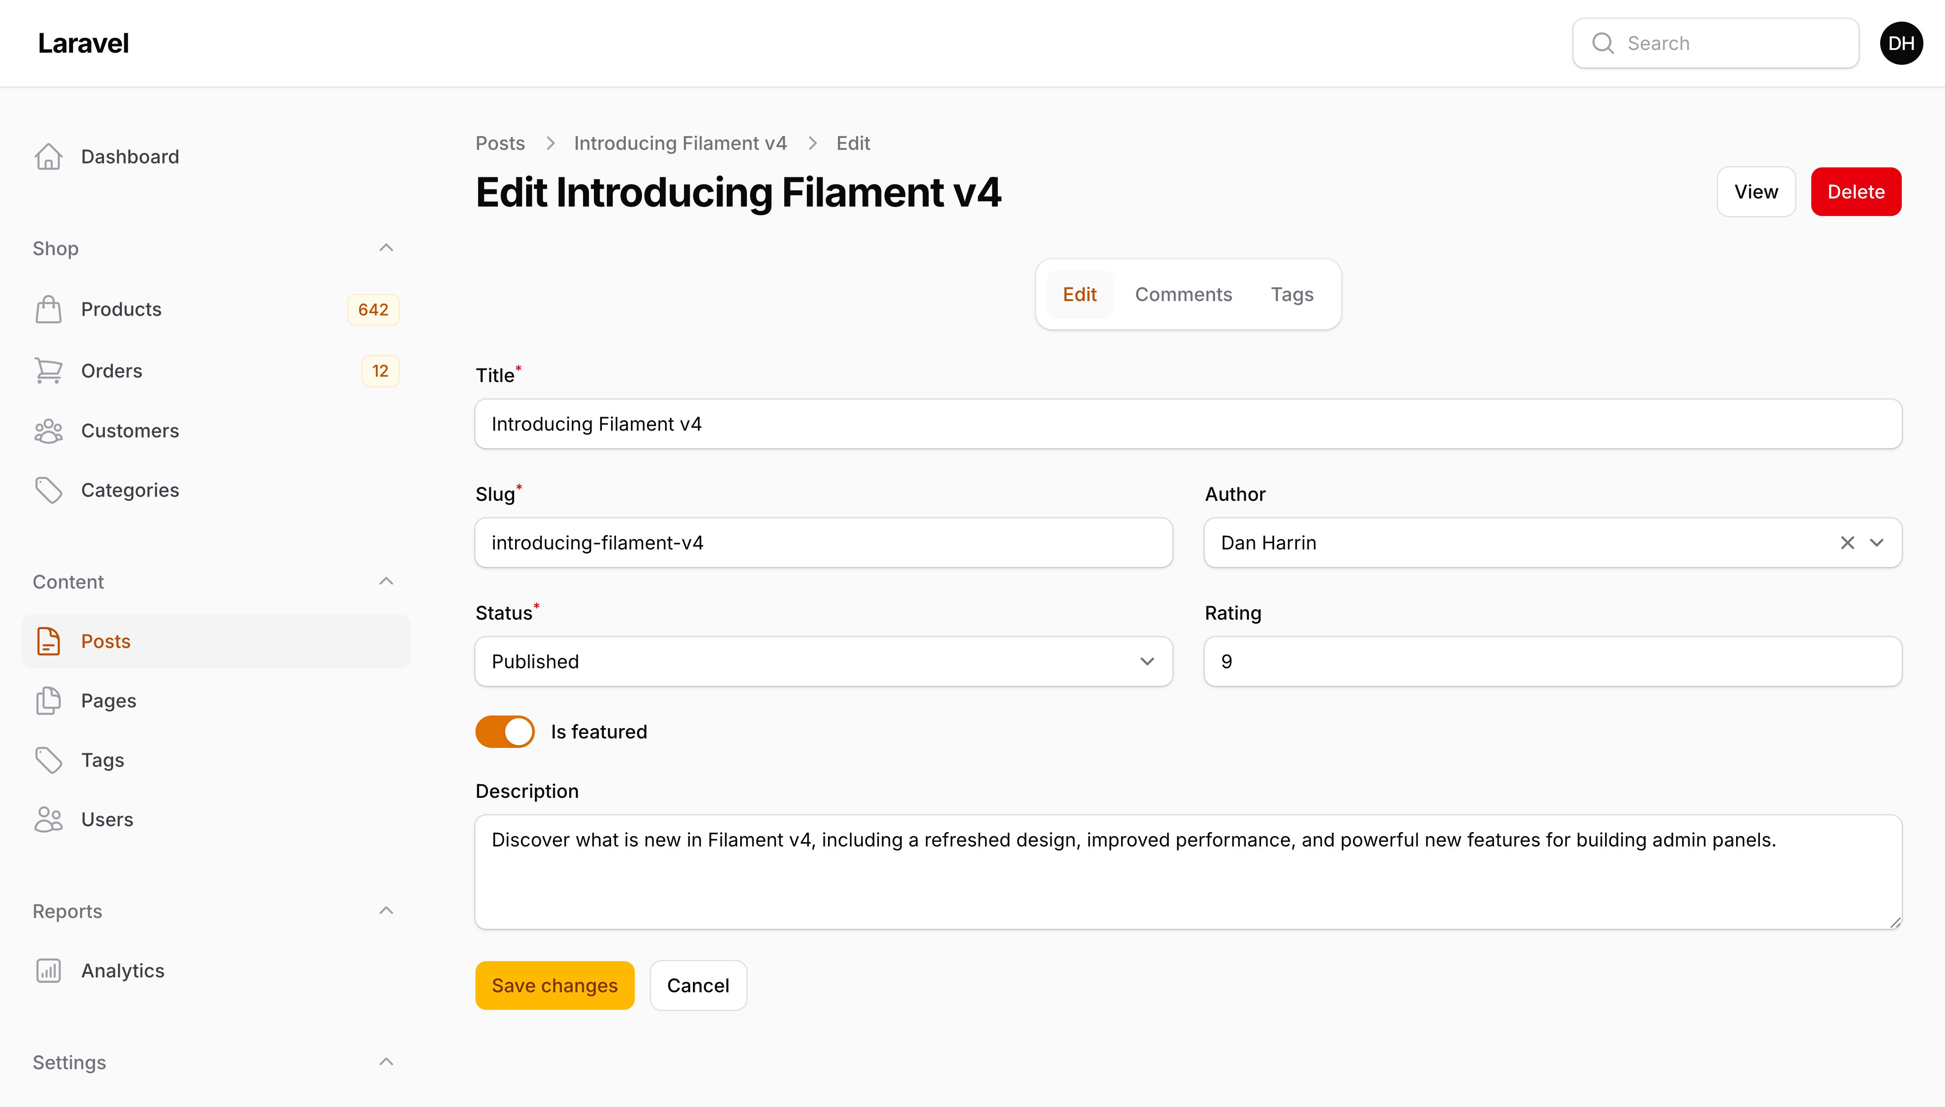Click the Tags icon in sidebar
Image resolution: width=1945 pixels, height=1107 pixels.
(49, 760)
